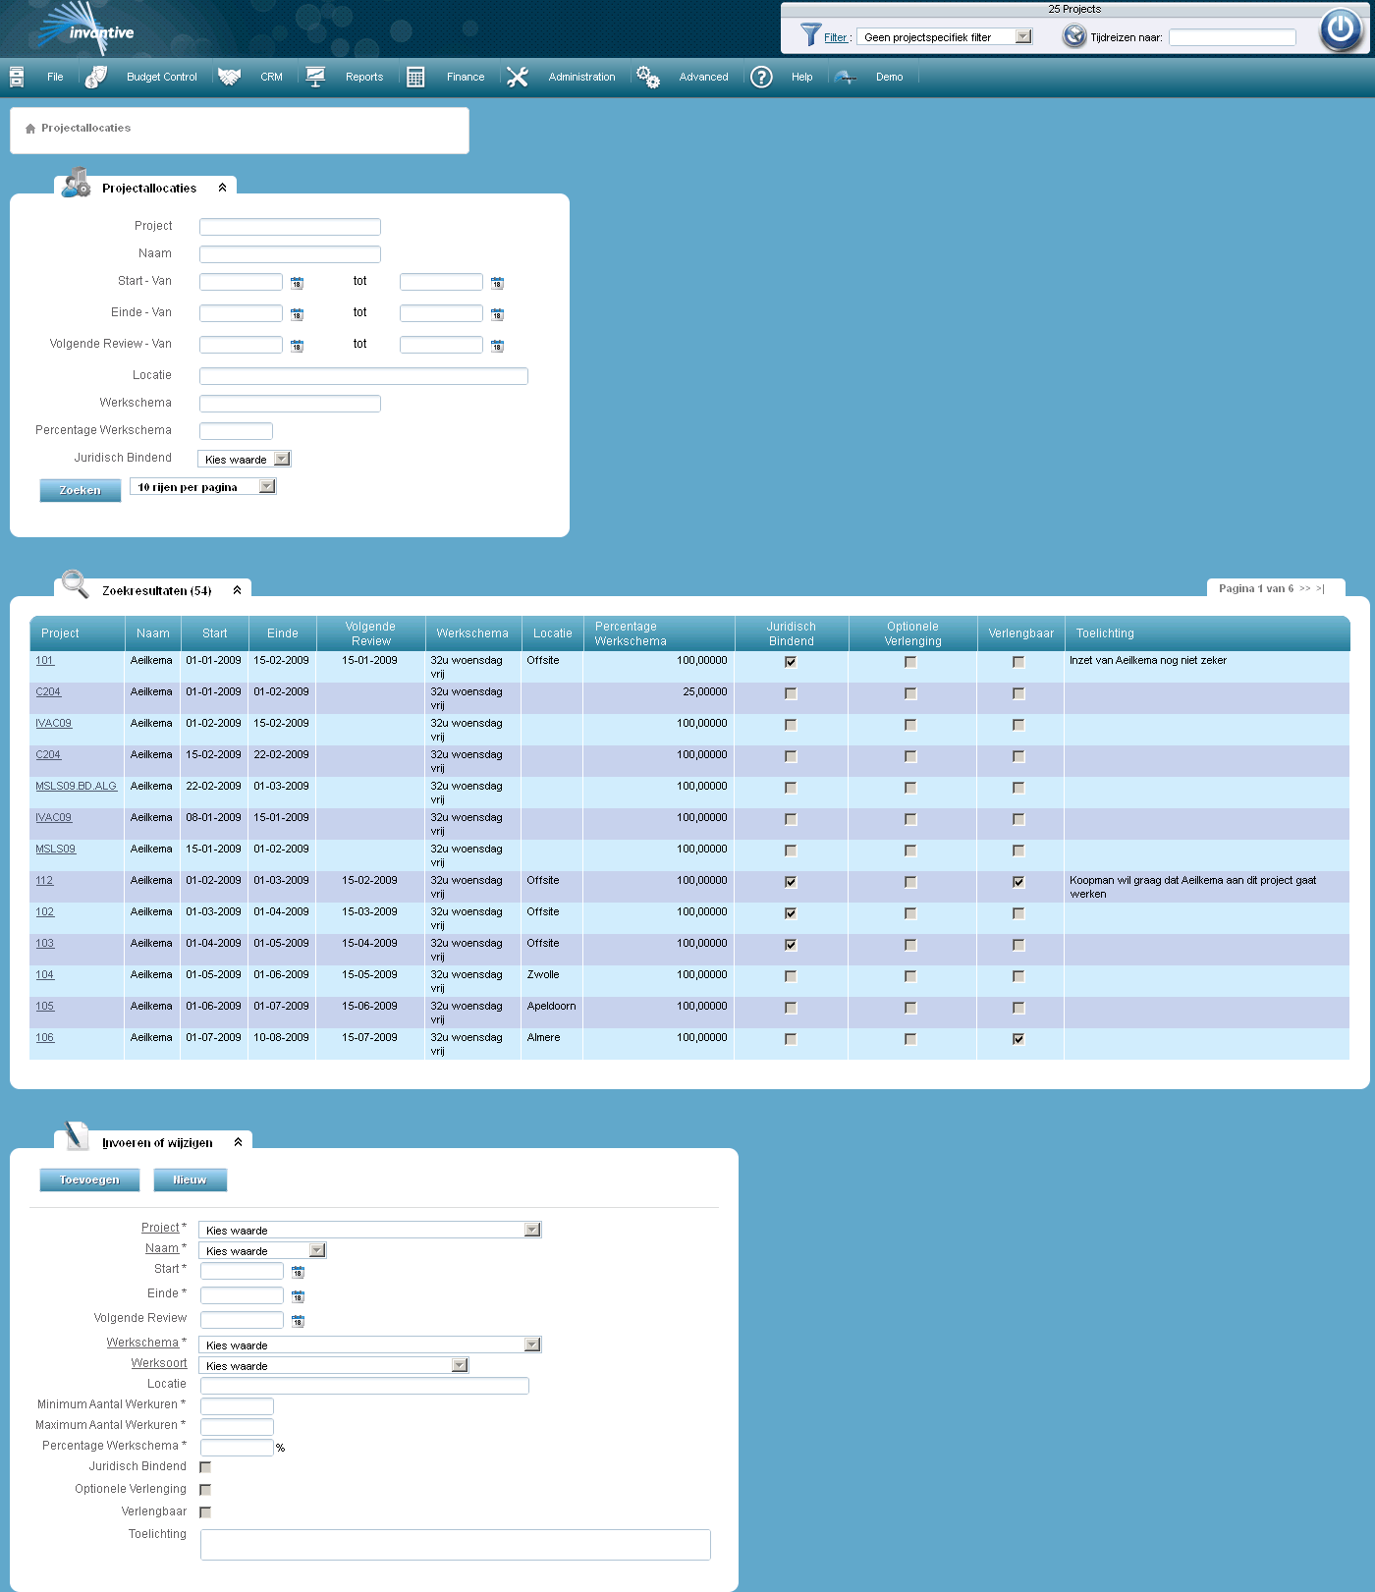Image resolution: width=1375 pixels, height=1592 pixels.
Task: Click the home icon in breadcrumb
Action: click(x=30, y=129)
